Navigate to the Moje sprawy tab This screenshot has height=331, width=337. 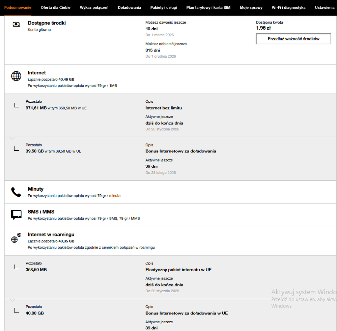[x=251, y=7]
